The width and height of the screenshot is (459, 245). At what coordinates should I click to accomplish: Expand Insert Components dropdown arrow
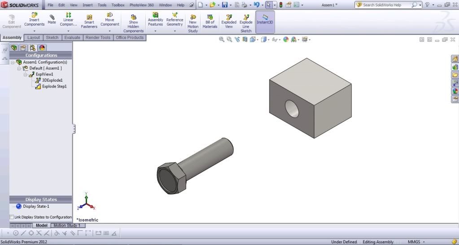pyautogui.click(x=34, y=31)
